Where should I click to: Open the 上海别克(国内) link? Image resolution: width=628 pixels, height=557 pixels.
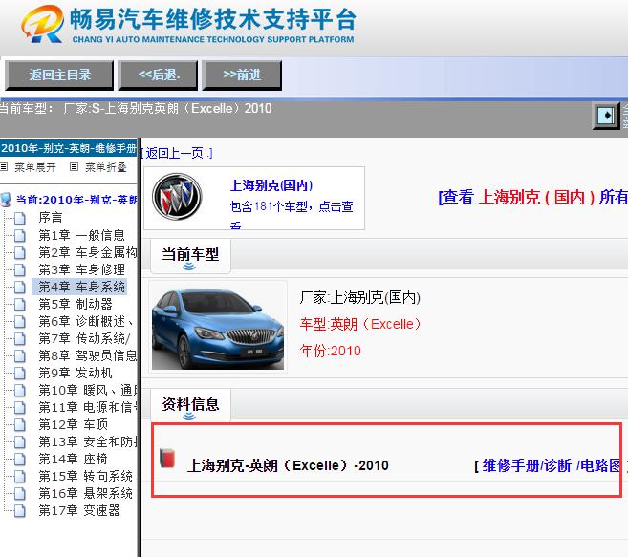pyautogui.click(x=271, y=185)
